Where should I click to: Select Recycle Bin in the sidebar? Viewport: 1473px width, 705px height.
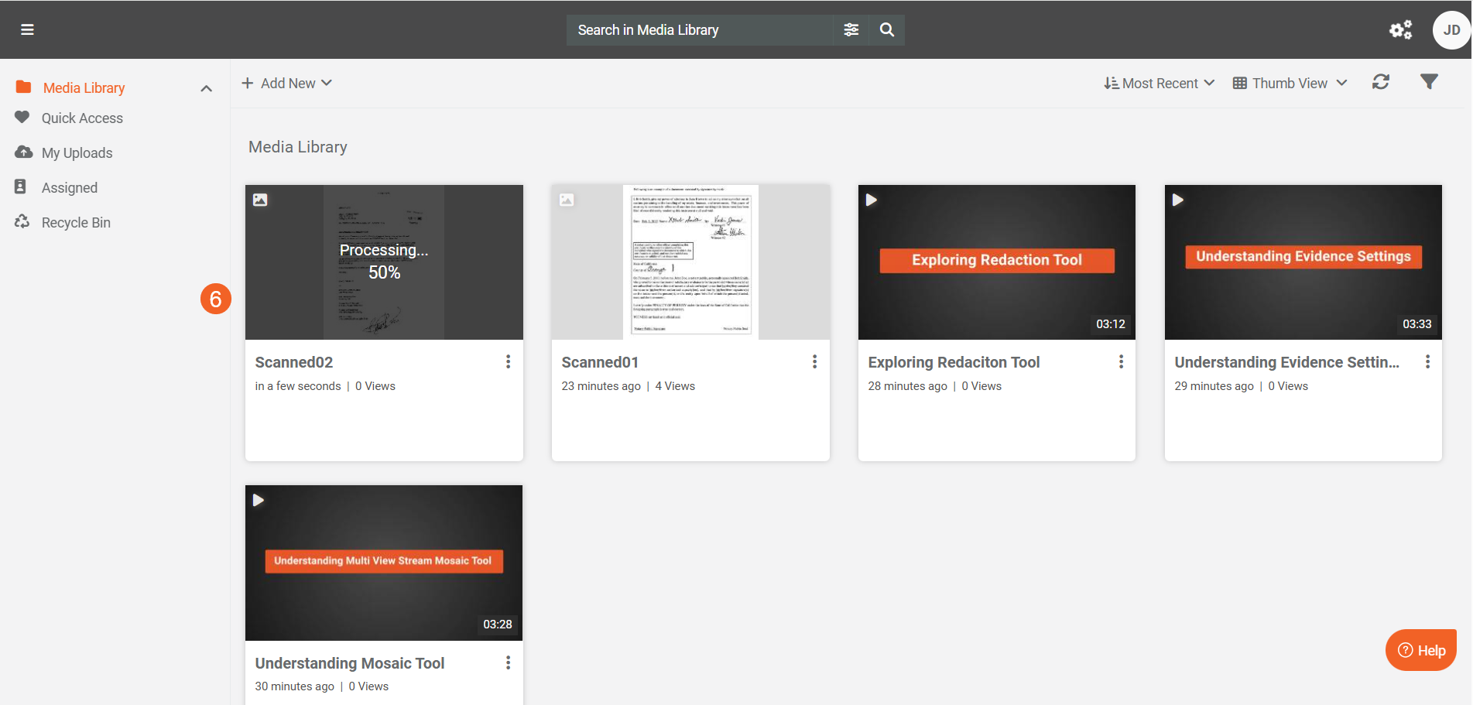76,223
